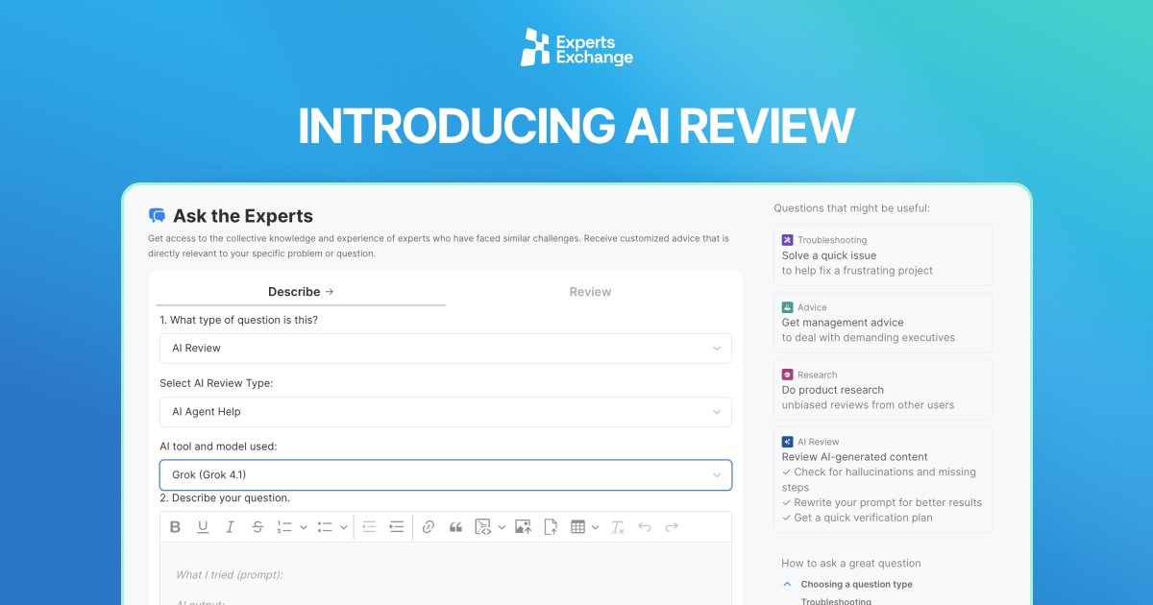
Task: Redo the last edit
Action: pyautogui.click(x=672, y=526)
